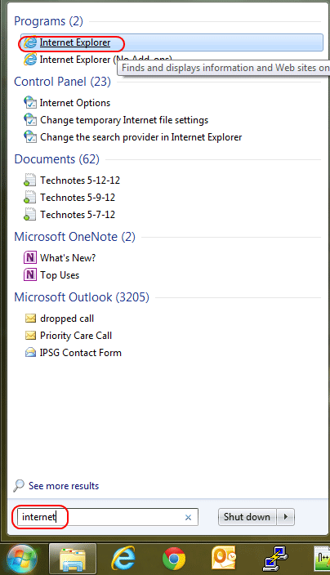330x575 pixels.
Task: Clear the search box with the X
Action: tap(188, 518)
